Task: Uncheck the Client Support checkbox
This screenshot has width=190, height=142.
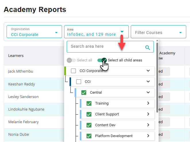Action: tap(89, 114)
